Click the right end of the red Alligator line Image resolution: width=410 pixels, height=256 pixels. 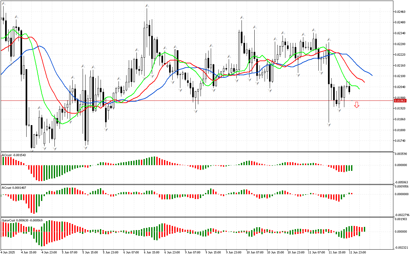(x=364, y=82)
